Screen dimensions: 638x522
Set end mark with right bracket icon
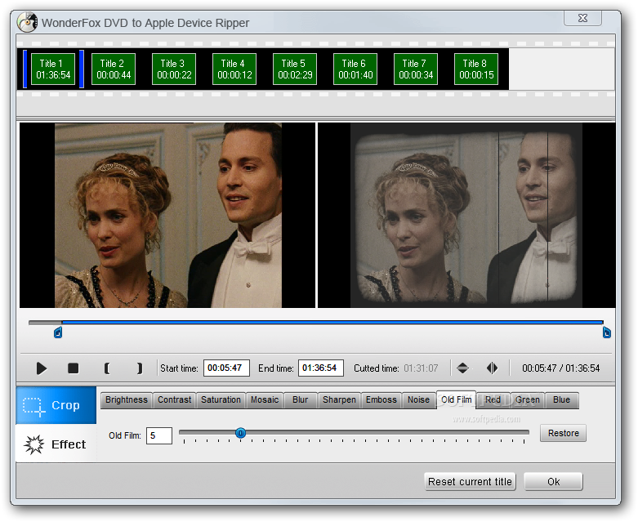coord(140,368)
